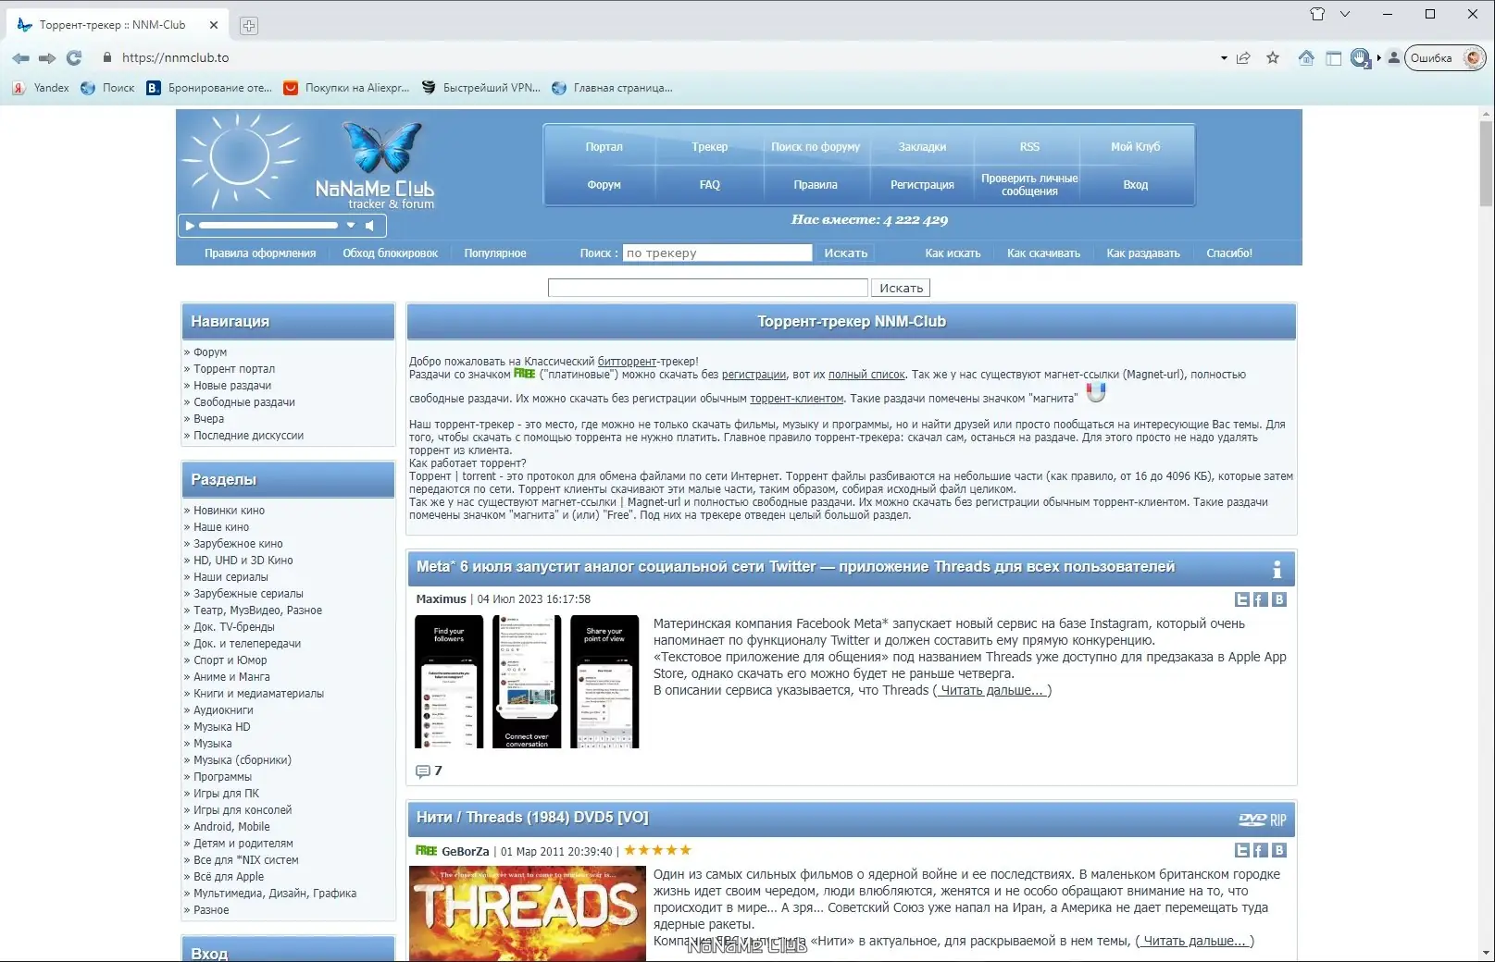
Task: Open the home page icon in the toolbar
Action: click(1306, 58)
